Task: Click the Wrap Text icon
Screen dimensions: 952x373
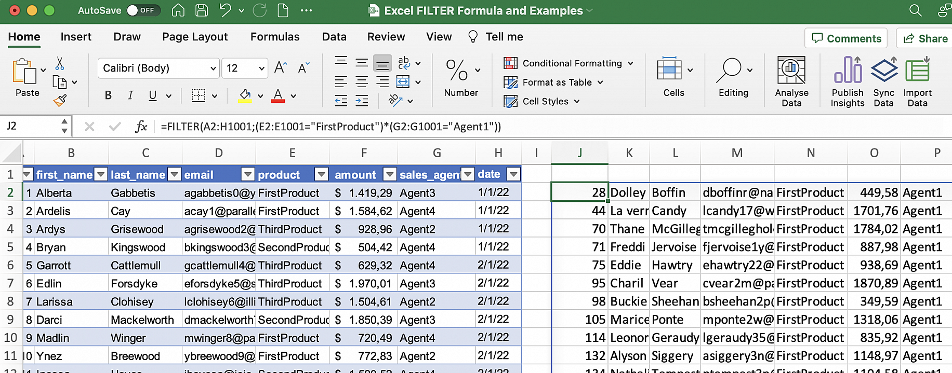Action: 404,63
